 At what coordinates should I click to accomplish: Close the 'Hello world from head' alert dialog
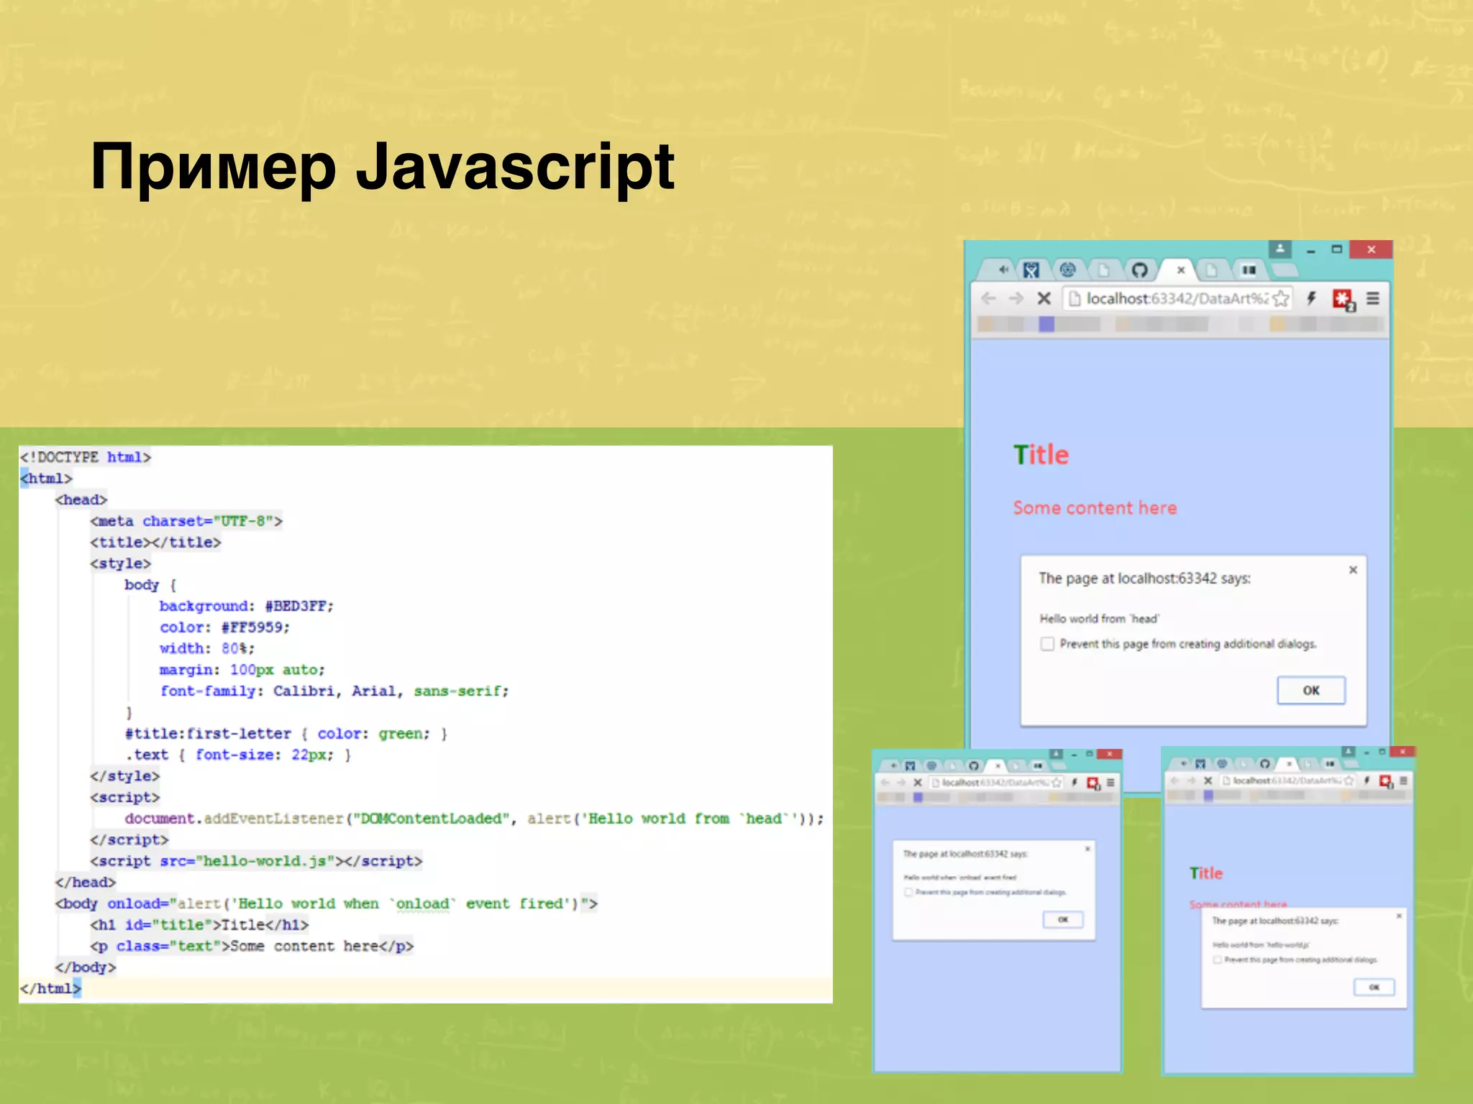[1353, 570]
